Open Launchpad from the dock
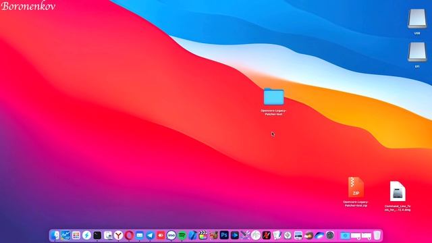Screen dimensions: 432x243 pyautogui.click(x=76, y=236)
